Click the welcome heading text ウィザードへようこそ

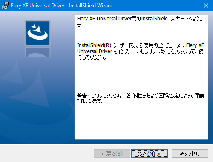point(140,22)
